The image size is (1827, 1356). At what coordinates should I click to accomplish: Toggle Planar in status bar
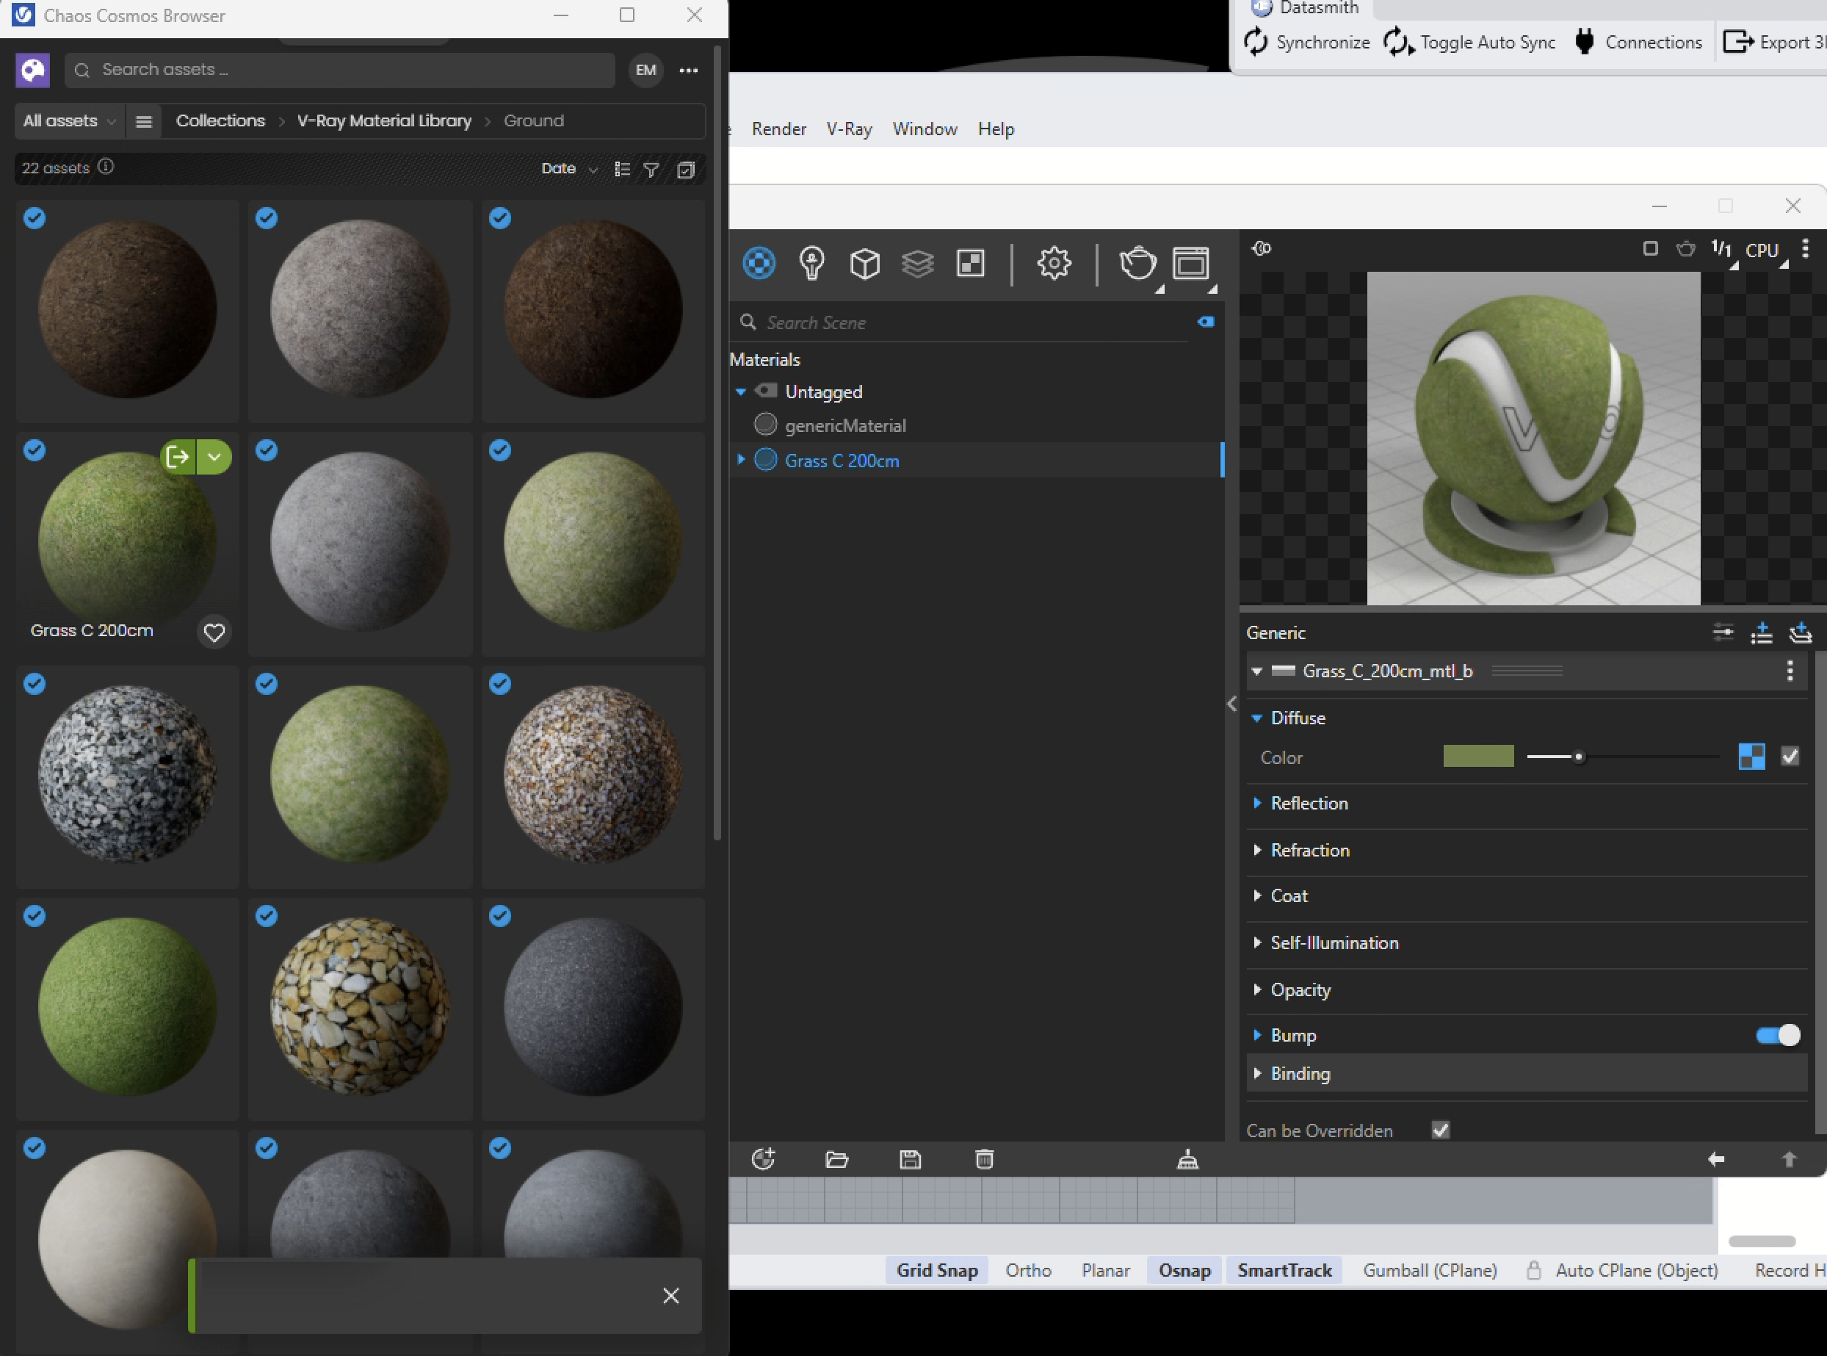pyautogui.click(x=1106, y=1271)
